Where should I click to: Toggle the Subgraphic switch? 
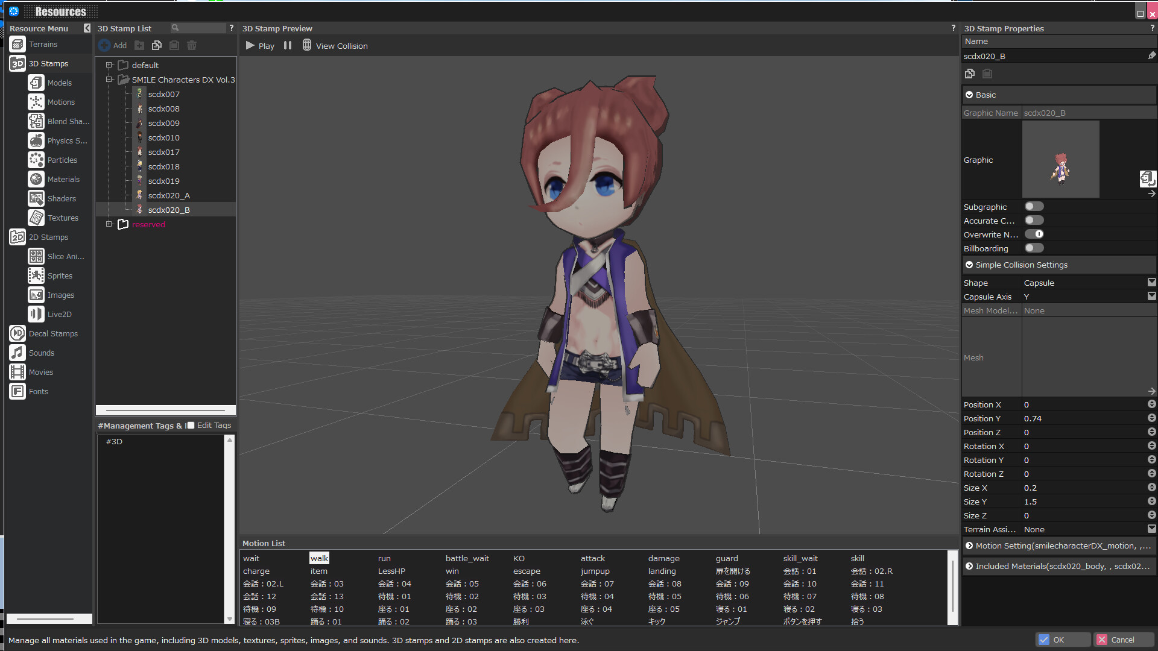tap(1034, 207)
